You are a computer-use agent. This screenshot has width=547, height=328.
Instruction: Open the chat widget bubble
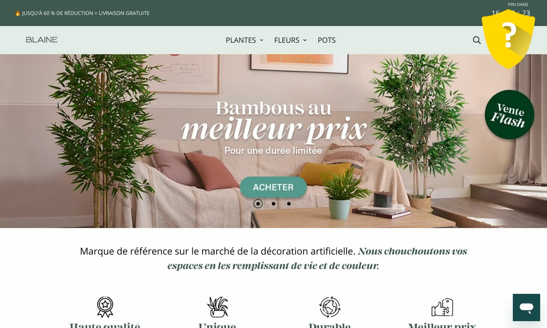(526, 307)
